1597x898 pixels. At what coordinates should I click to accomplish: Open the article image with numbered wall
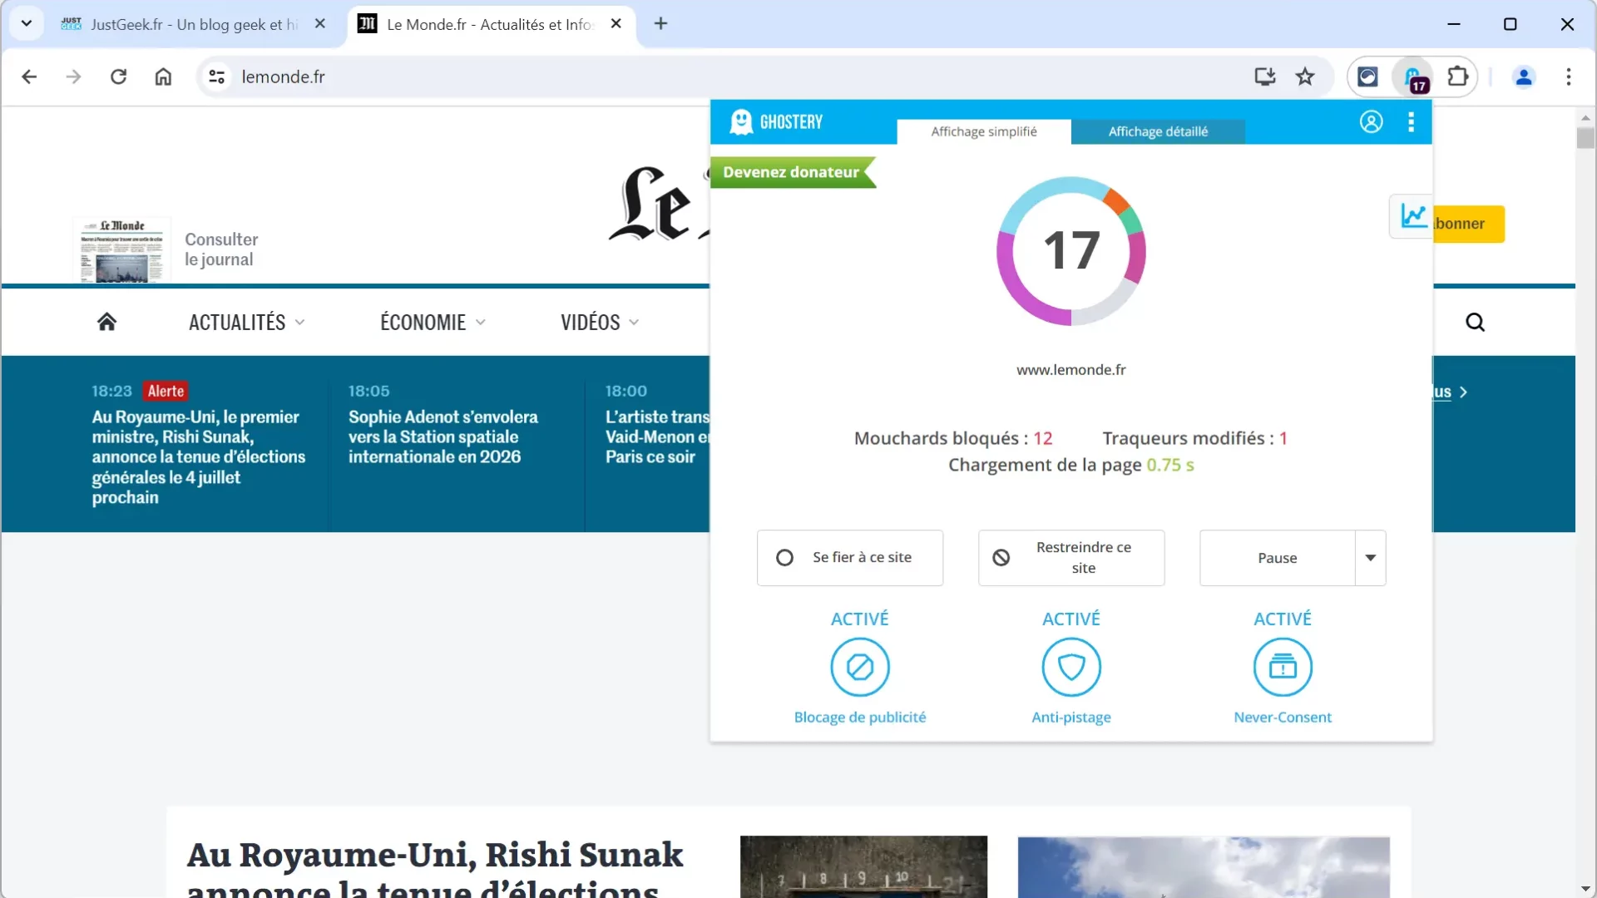pyautogui.click(x=863, y=866)
